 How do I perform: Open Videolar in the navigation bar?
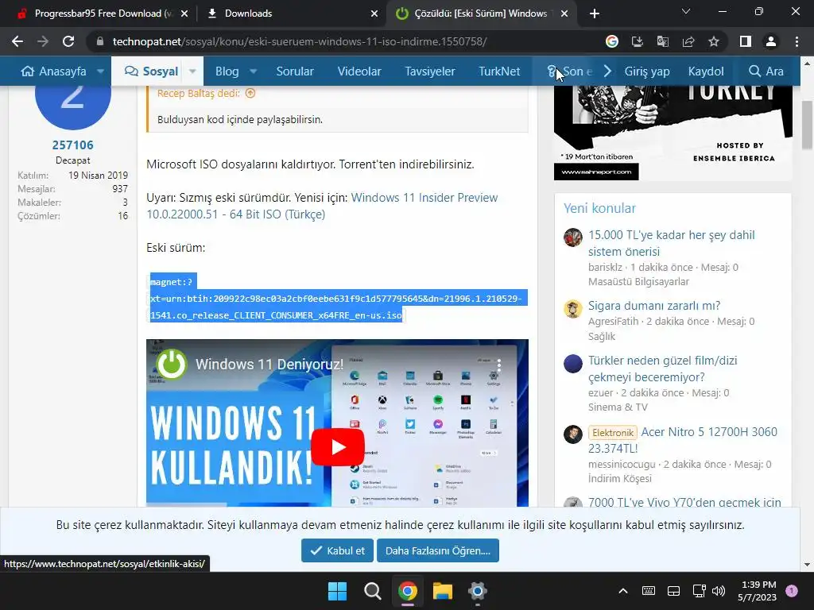[359, 71]
